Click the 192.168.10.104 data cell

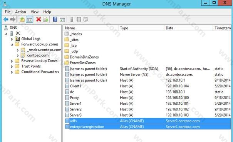click(x=177, y=86)
